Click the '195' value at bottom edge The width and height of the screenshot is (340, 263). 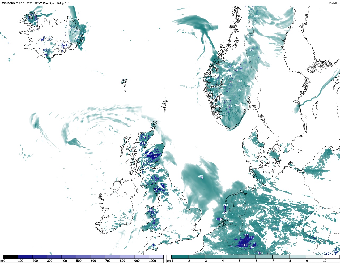tap(260, 253)
